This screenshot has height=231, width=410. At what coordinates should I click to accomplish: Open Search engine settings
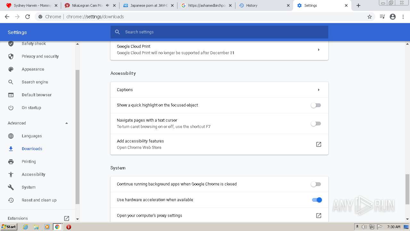pyautogui.click(x=35, y=82)
